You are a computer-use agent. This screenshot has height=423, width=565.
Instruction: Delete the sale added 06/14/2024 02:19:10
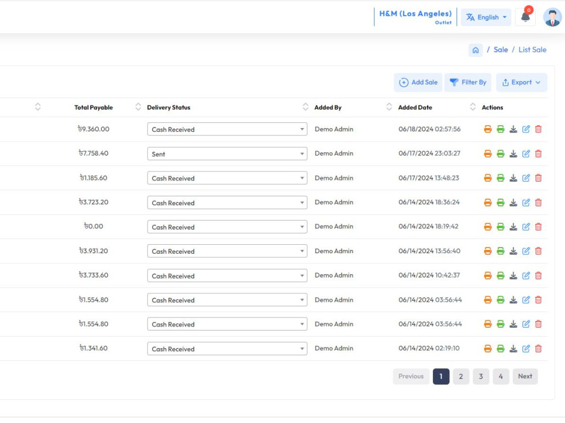tap(538, 349)
